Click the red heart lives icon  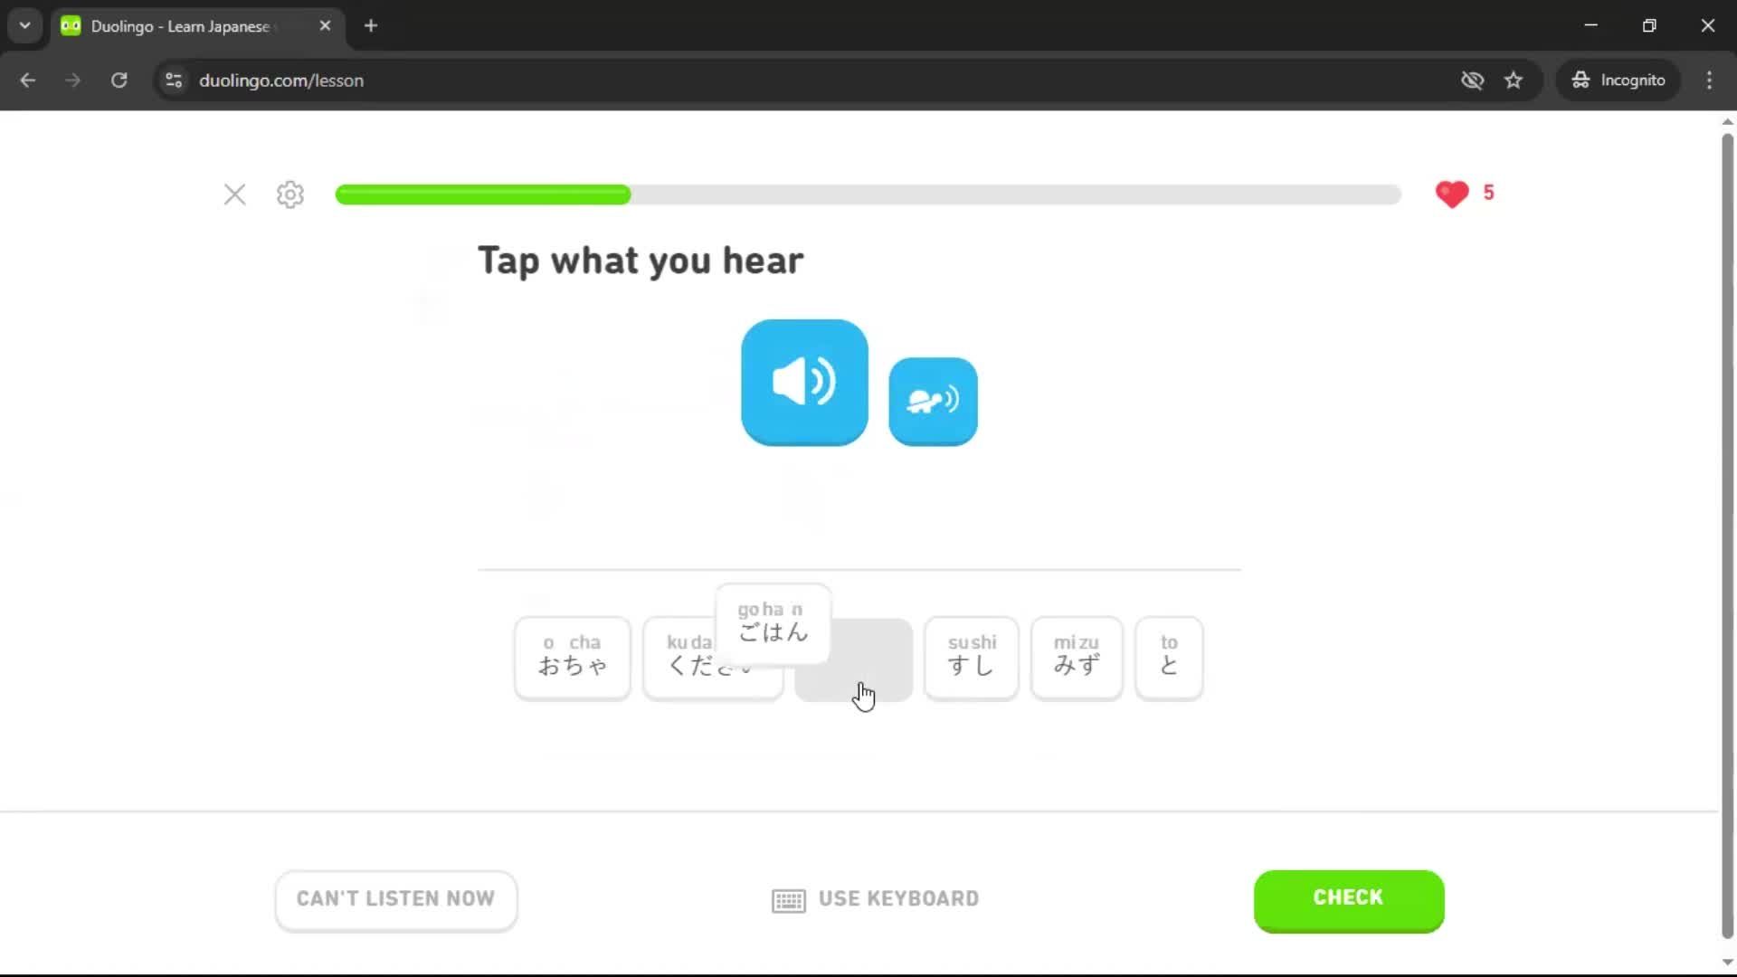coord(1452,194)
